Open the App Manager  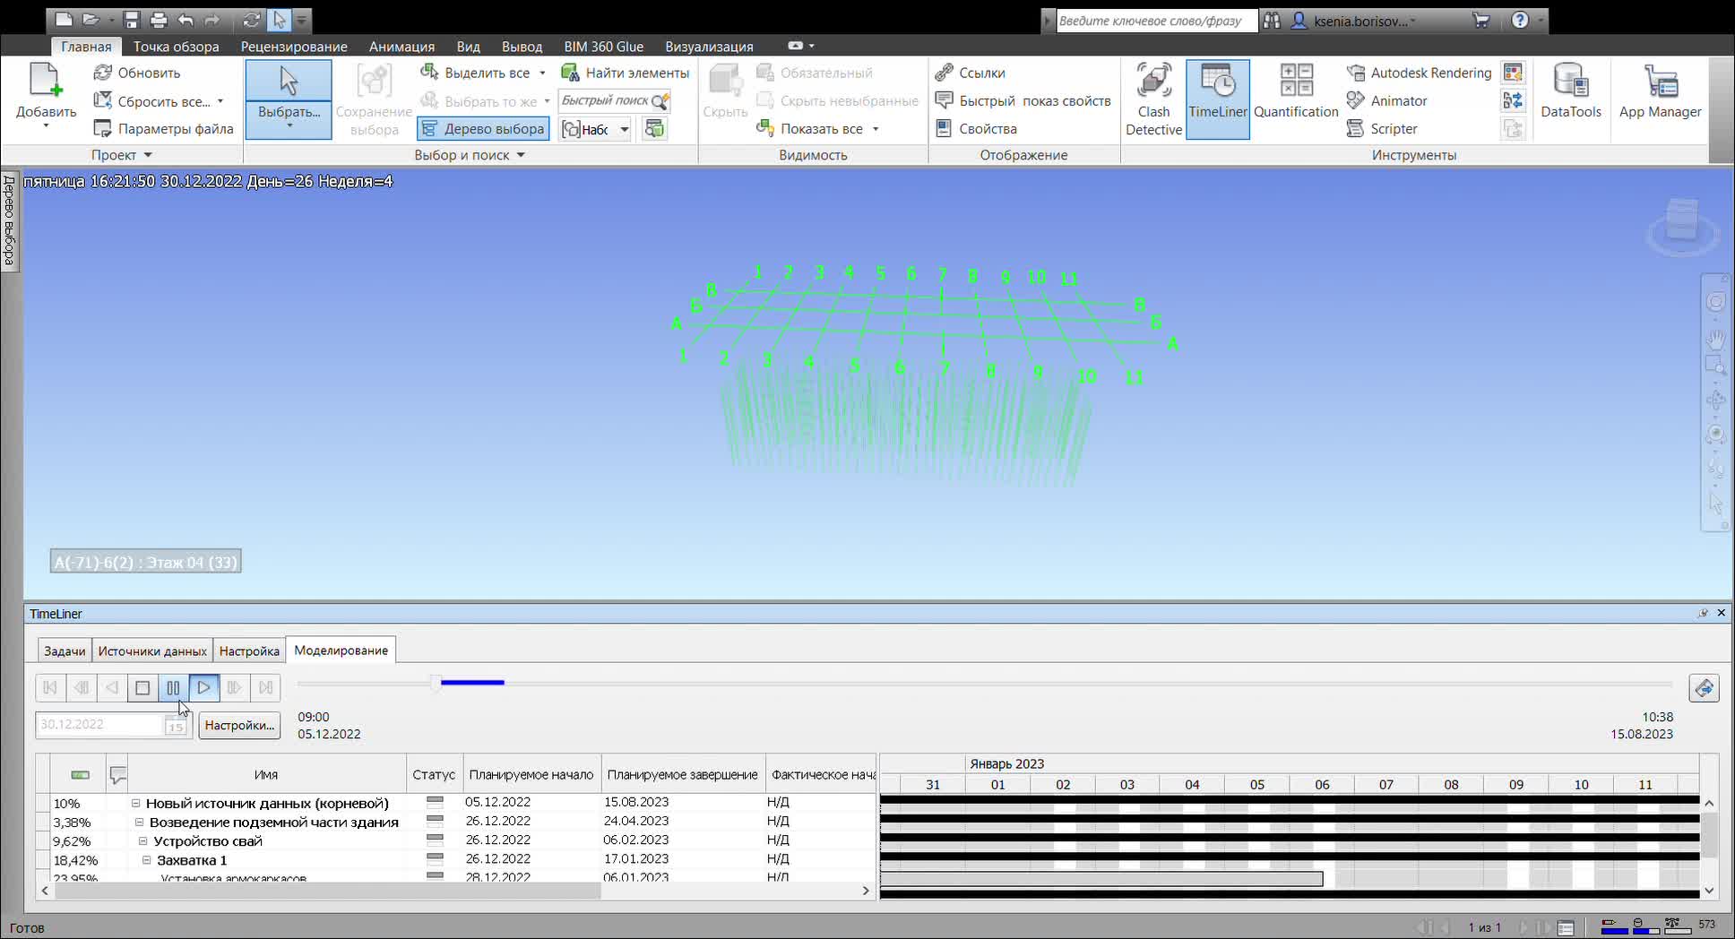pos(1660,91)
